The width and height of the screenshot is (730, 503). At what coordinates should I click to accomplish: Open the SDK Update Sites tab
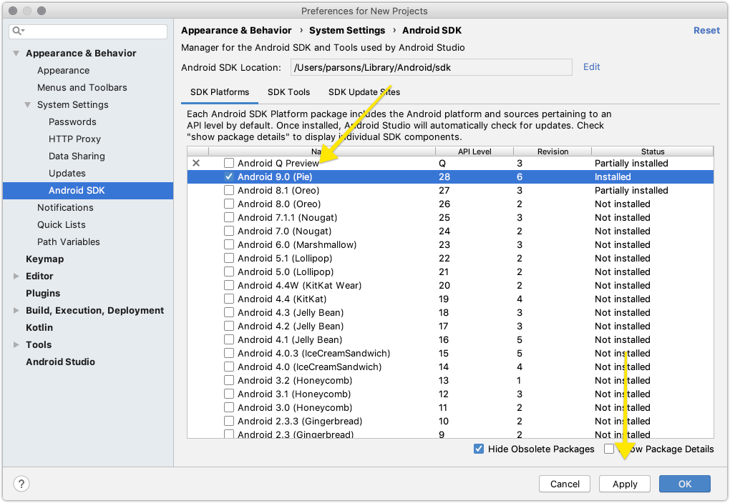click(364, 92)
